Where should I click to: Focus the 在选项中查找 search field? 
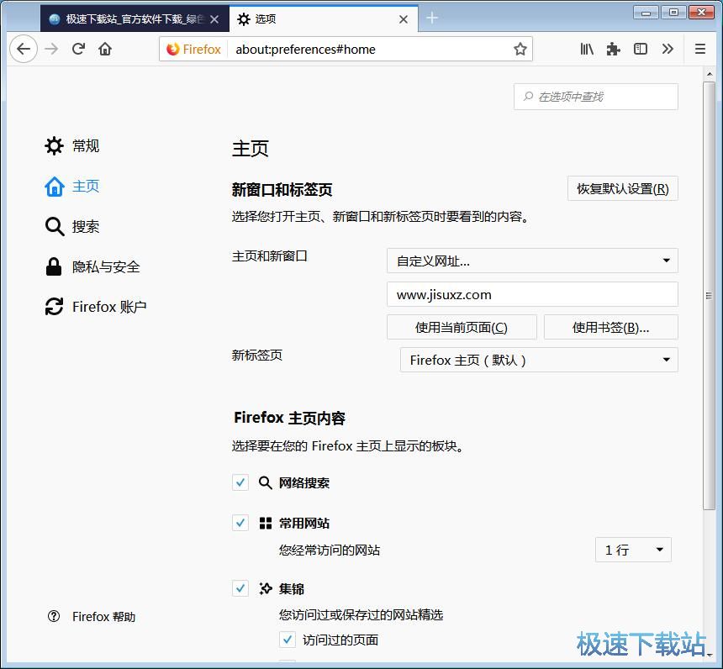pyautogui.click(x=596, y=97)
